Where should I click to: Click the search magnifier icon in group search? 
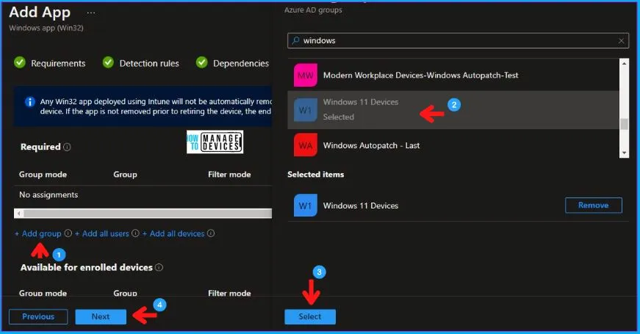[x=296, y=40]
